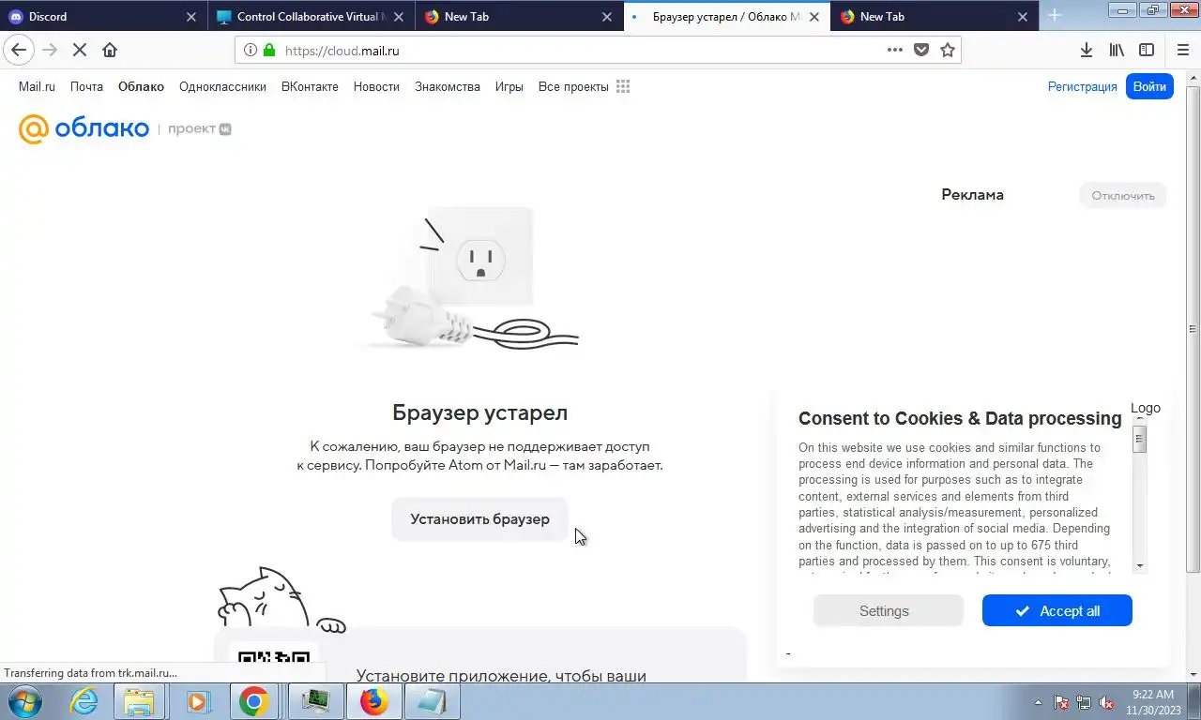1201x720 pixels.
Task: Click the Облако logo
Action: point(84,128)
